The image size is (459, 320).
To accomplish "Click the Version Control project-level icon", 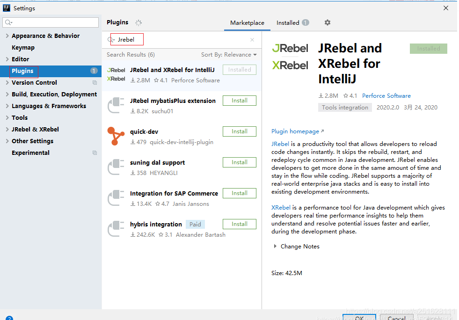I will point(95,82).
